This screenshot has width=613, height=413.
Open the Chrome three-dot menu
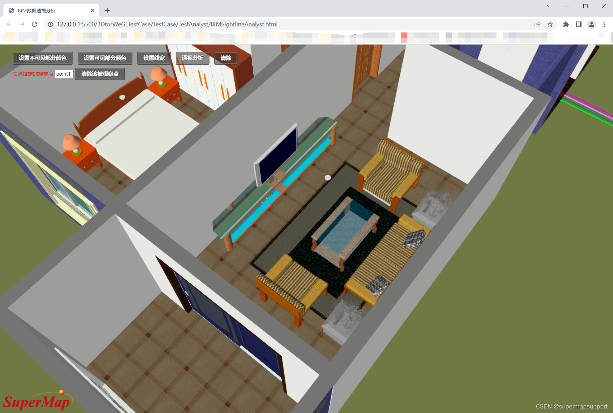604,24
